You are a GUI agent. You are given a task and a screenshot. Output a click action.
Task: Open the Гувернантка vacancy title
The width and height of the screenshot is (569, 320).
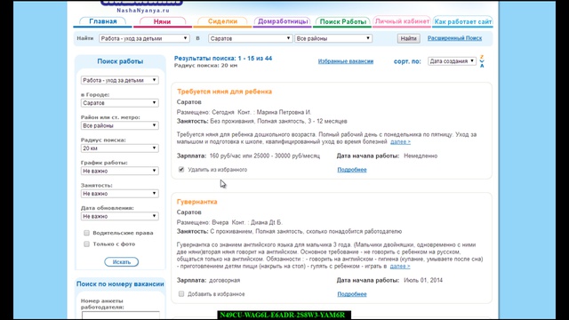pyautogui.click(x=197, y=202)
